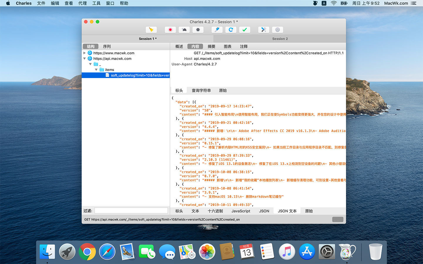The image size is (423, 264).
Task: Toggle the red record button
Action: coord(170,30)
